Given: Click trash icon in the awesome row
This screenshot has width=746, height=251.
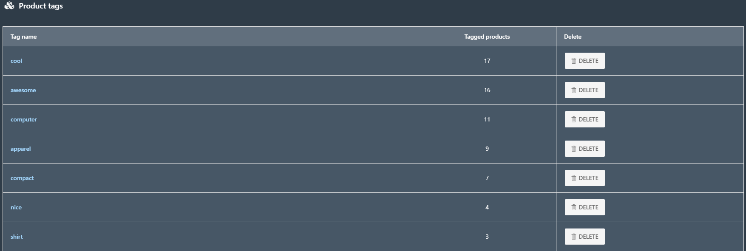Looking at the screenshot, I should [573, 90].
